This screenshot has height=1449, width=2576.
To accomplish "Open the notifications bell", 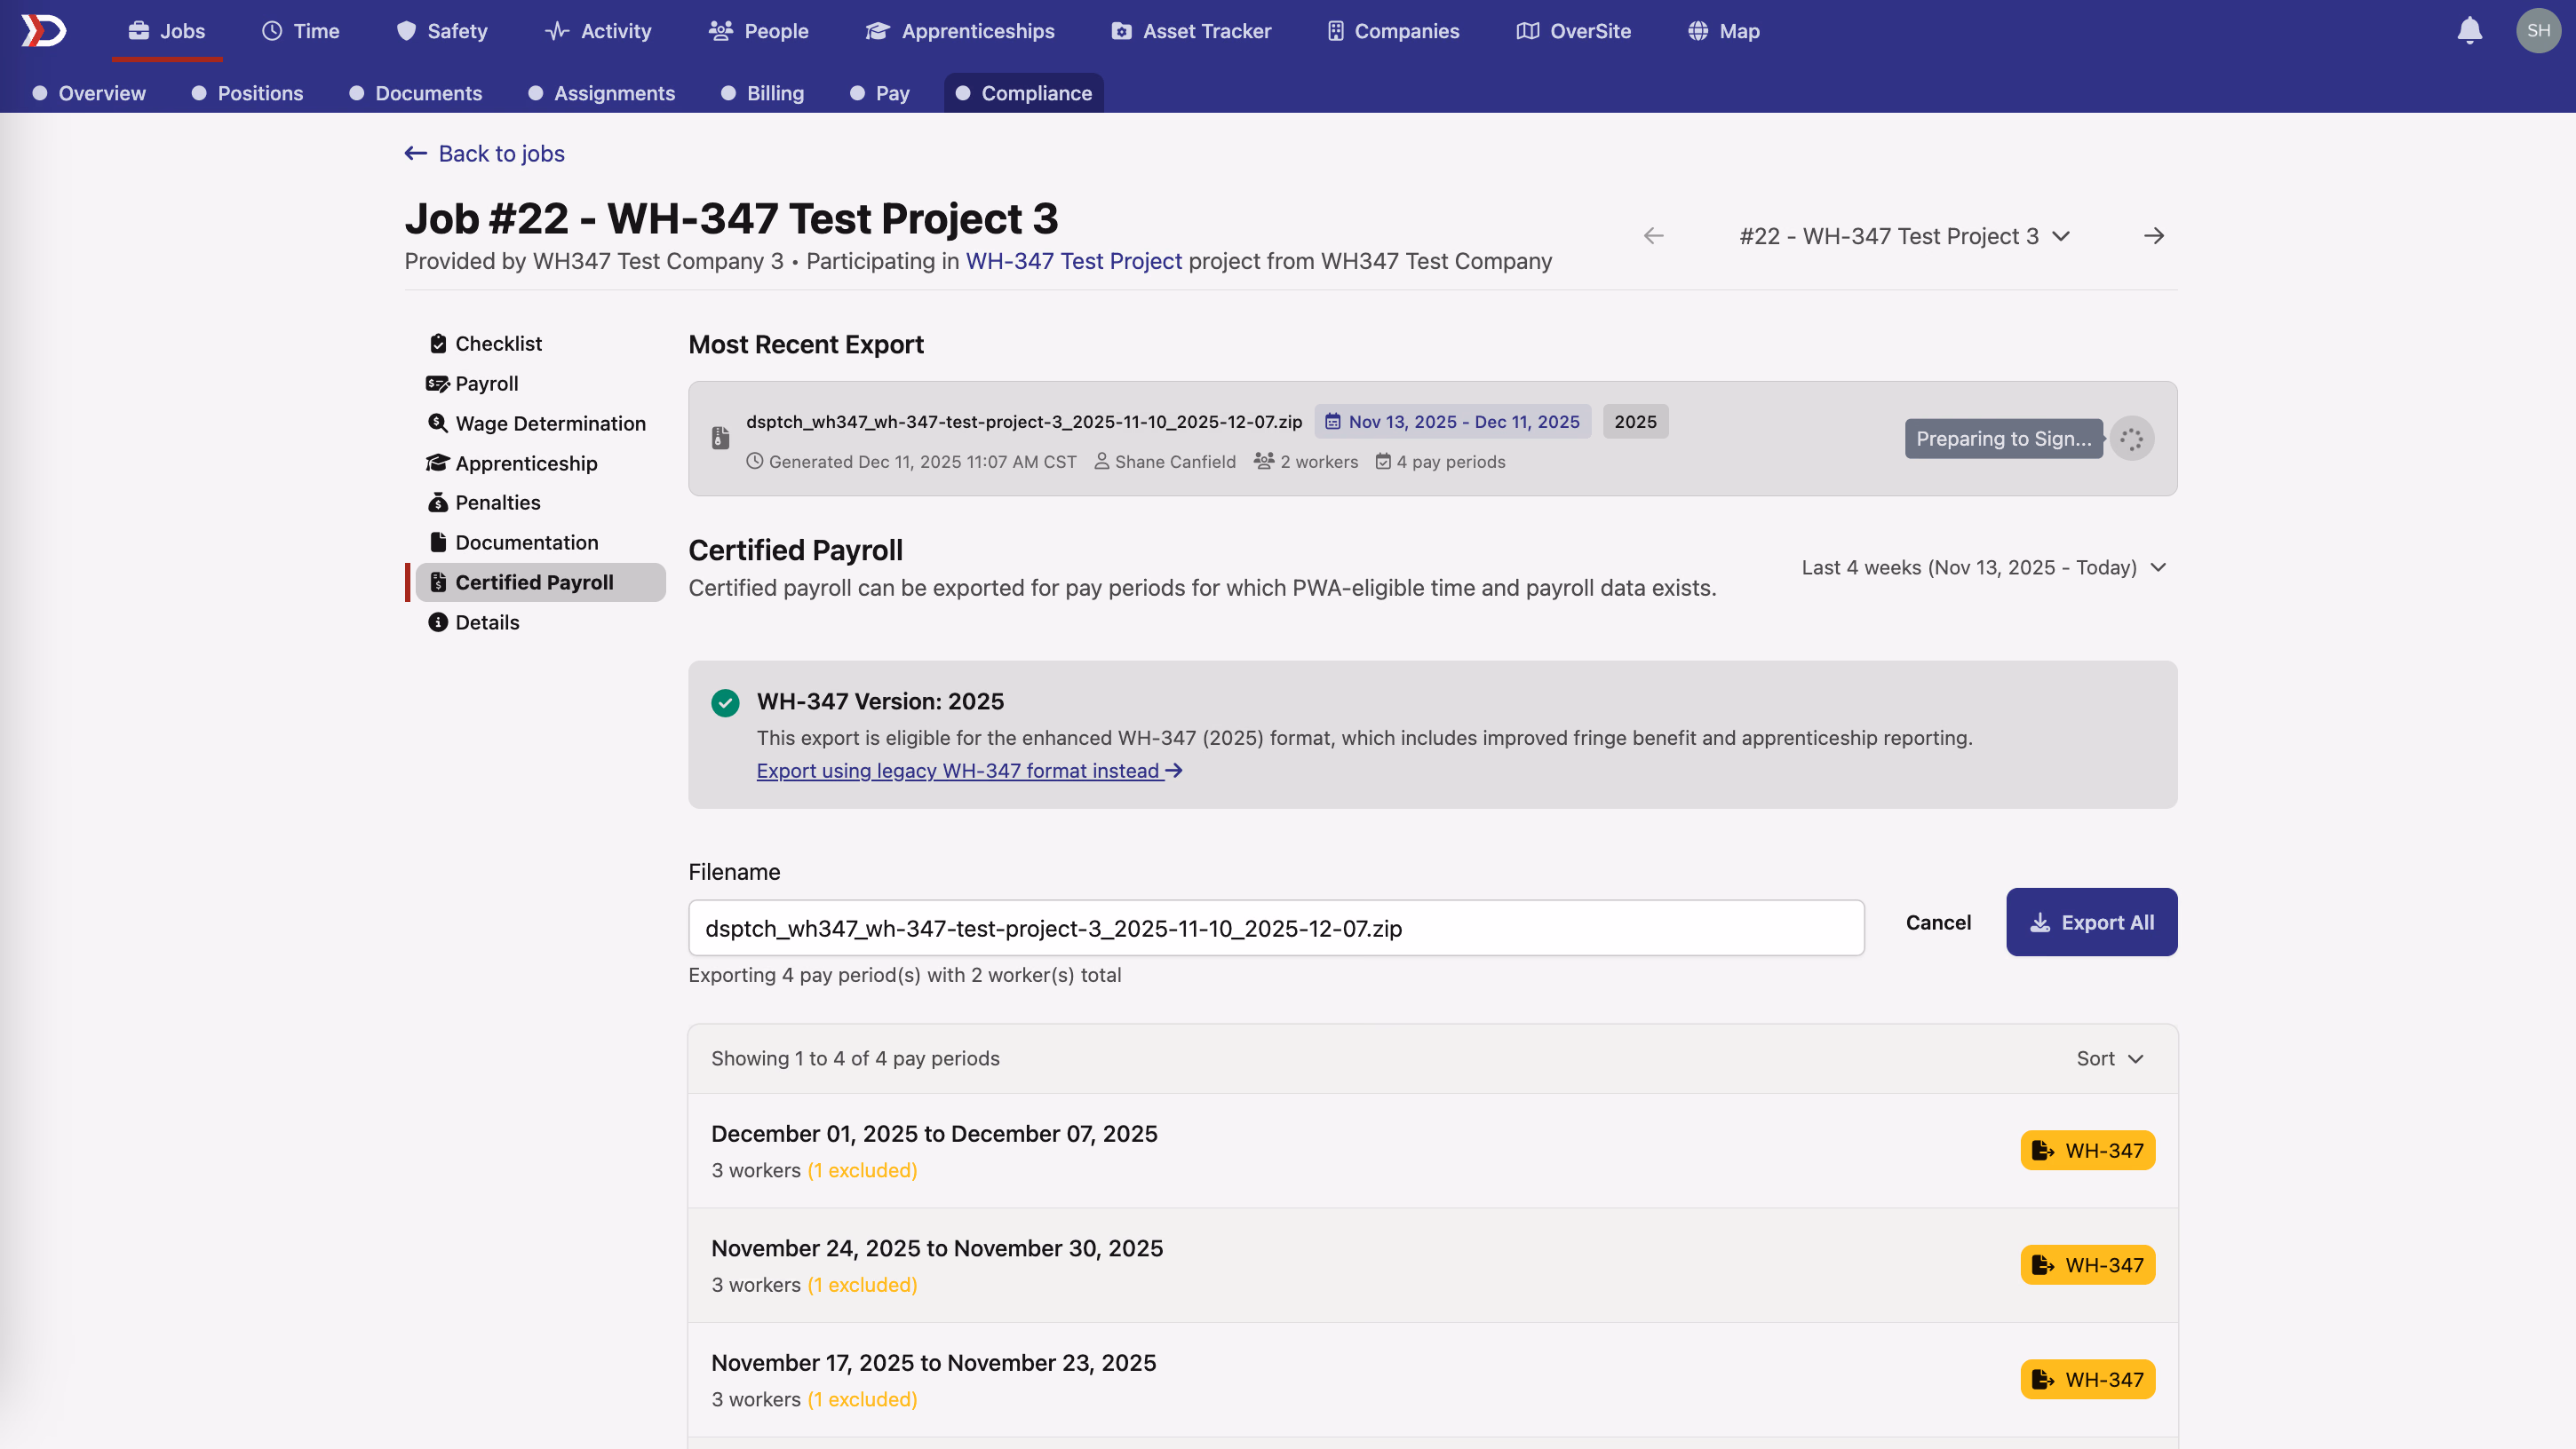I will [x=2469, y=31].
